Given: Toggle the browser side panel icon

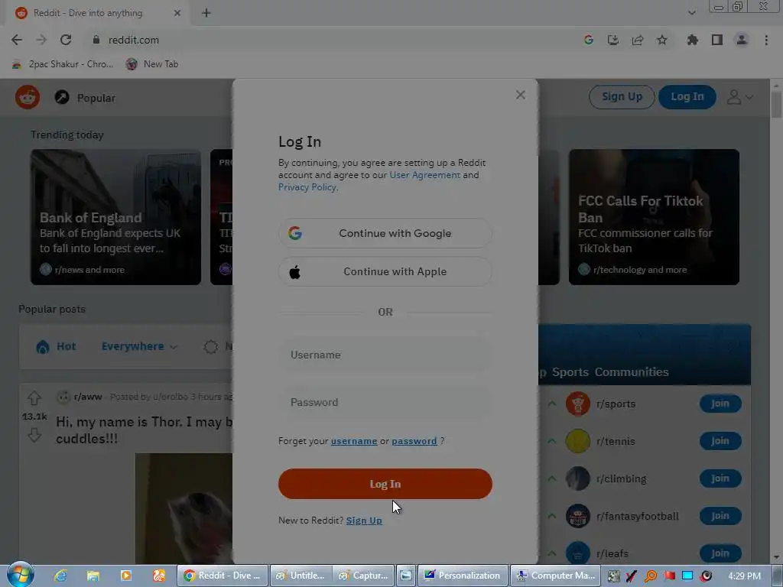Looking at the screenshot, I should click(717, 40).
